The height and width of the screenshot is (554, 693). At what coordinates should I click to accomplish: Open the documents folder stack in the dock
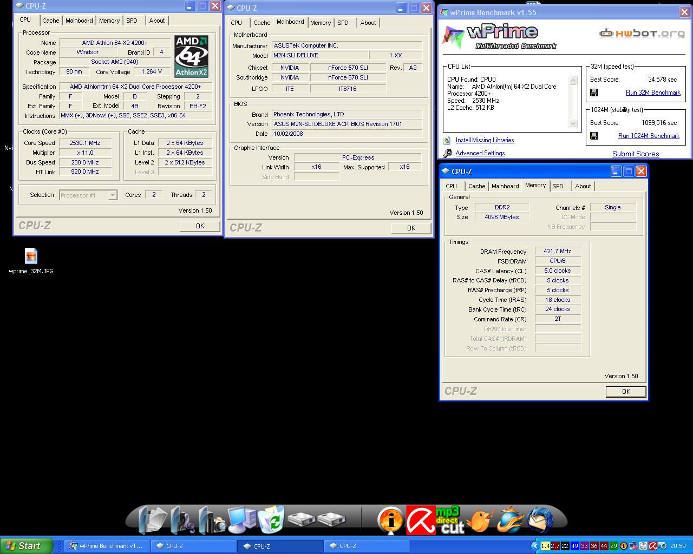point(154,520)
